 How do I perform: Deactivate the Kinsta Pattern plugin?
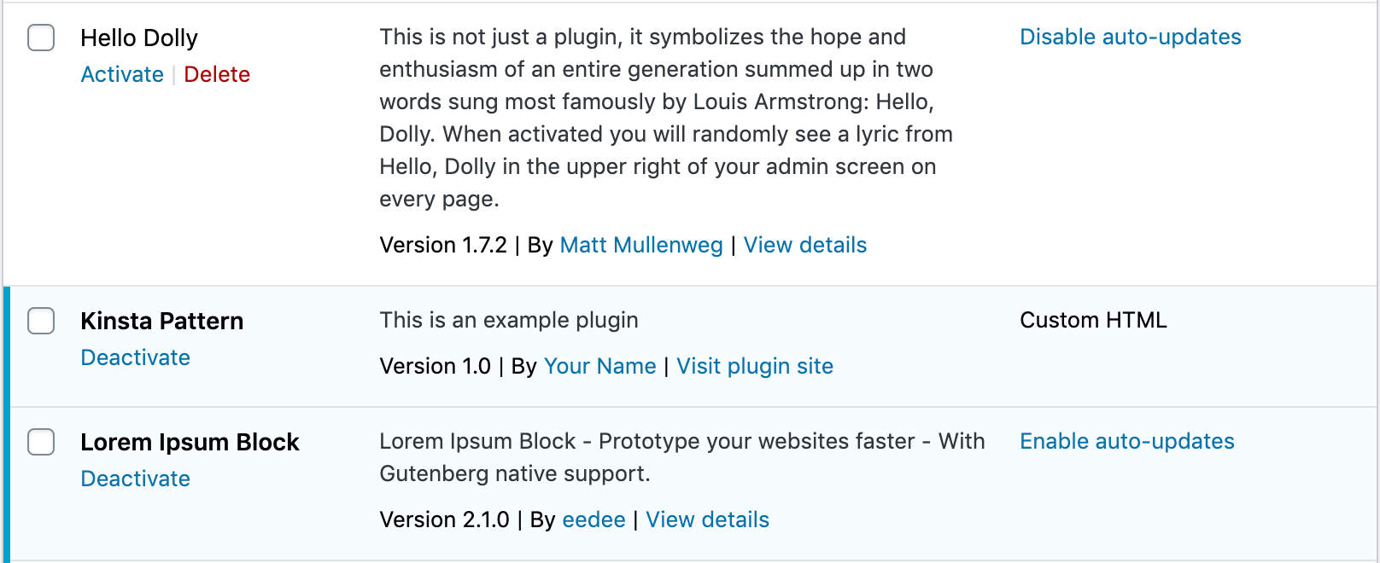click(x=135, y=357)
